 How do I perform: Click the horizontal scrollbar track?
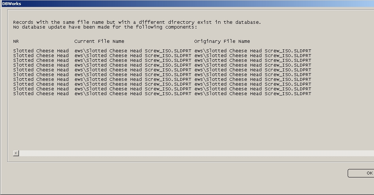click(x=196, y=153)
